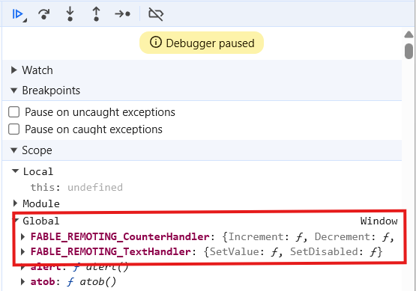The height and width of the screenshot is (291, 416).
Task: Select the 'this: undefined' row
Action: point(76,188)
